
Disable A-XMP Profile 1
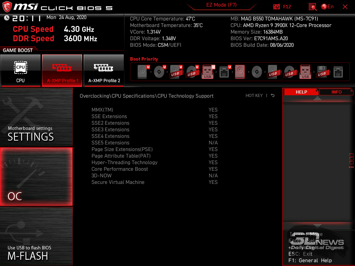click(x=62, y=70)
